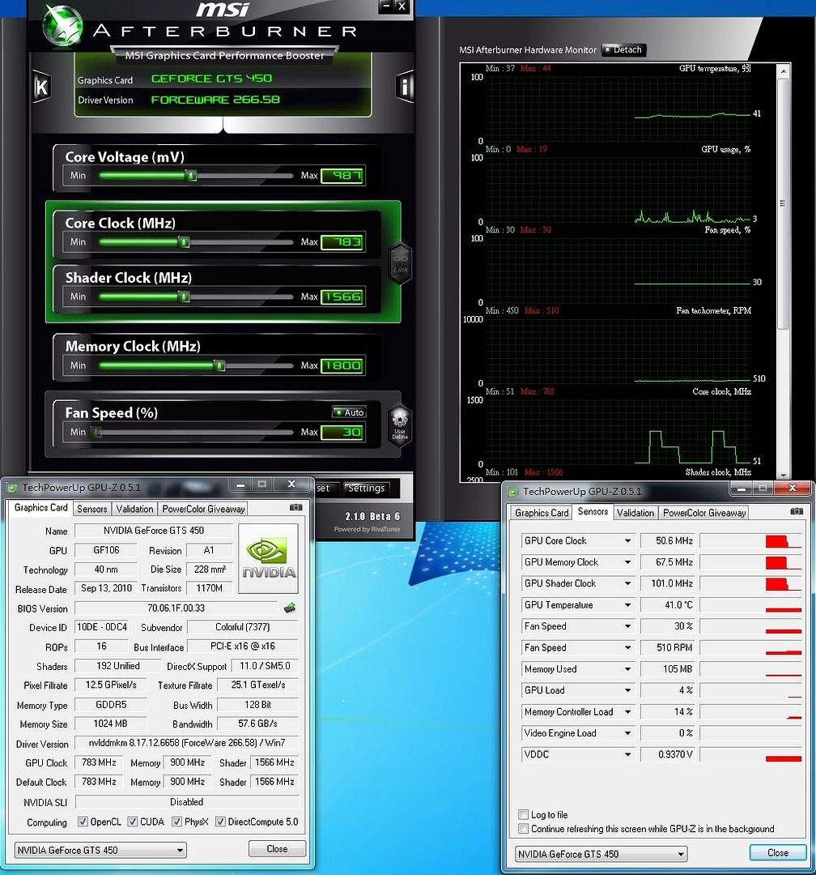Open the Fan Speed 510 RPM sensor dropdown
This screenshot has width=816, height=875.
pos(627,647)
